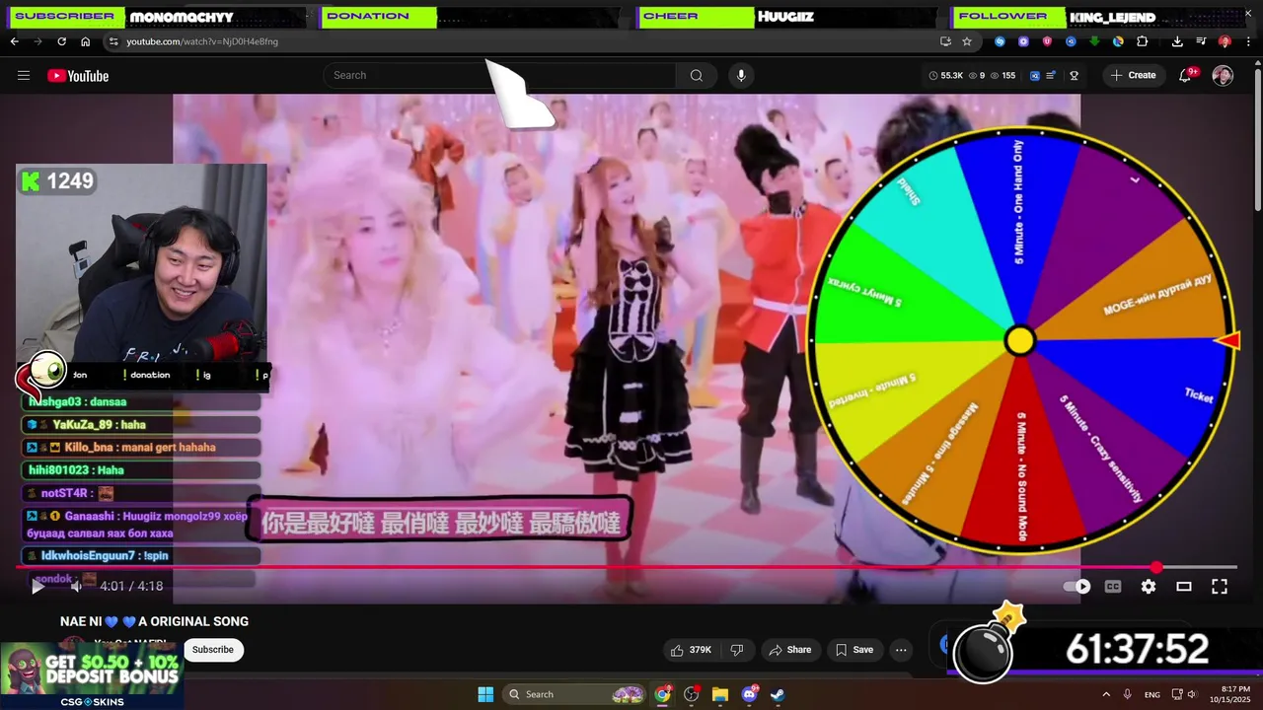Go back with the browser back arrow
The height and width of the screenshot is (710, 1263).
(14, 41)
